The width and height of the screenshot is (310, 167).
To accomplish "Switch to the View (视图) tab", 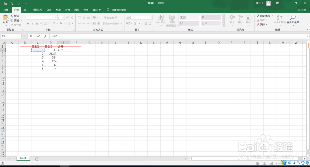I will pyautogui.click(x=77, y=10).
